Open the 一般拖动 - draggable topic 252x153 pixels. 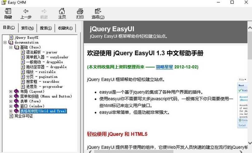coord(44,62)
